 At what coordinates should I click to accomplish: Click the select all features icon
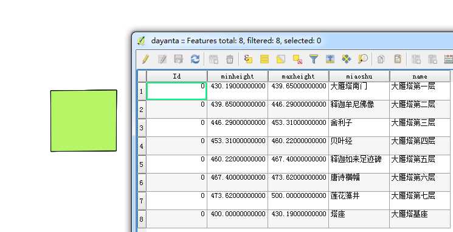click(x=265, y=59)
